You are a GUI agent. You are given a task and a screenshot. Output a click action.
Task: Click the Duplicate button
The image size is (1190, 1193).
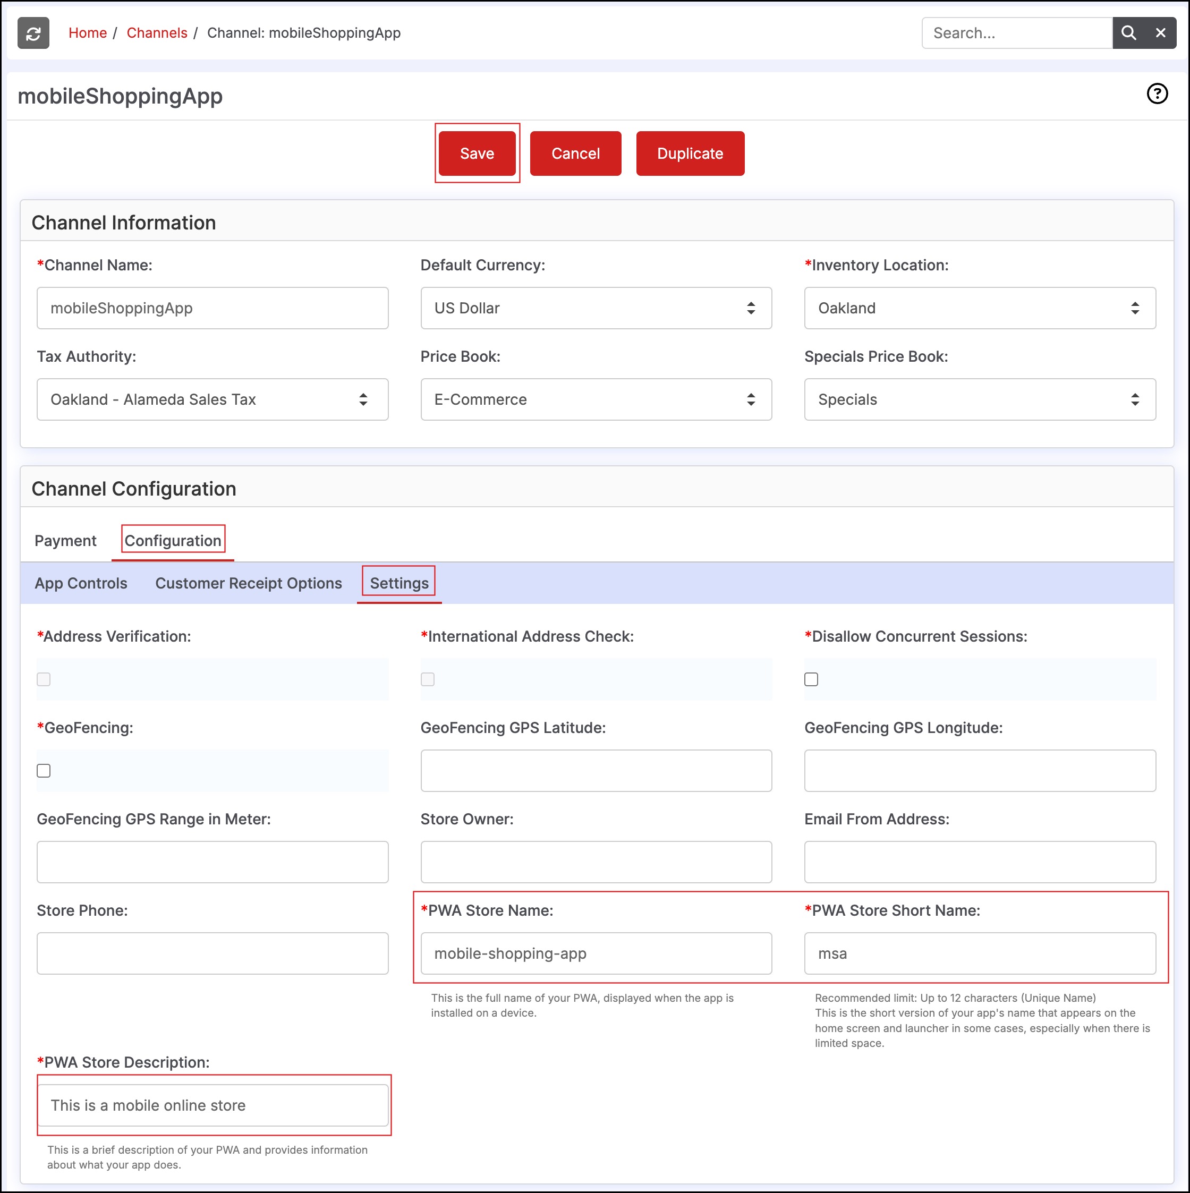(x=690, y=154)
